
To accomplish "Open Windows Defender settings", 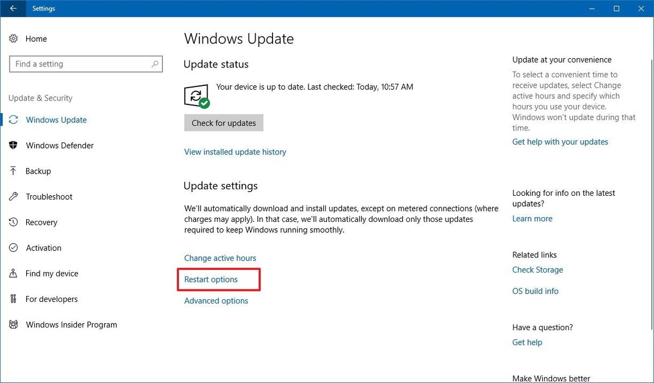I will (x=15, y=145).
